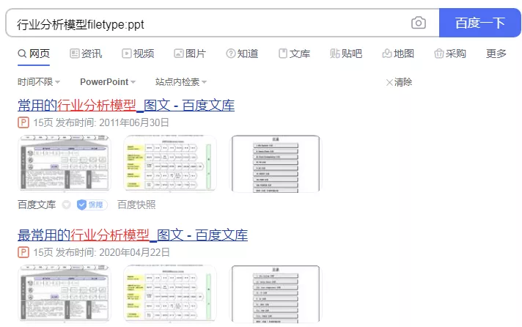The image size is (522, 327).
Task: Click the 保障 shield badge
Action: (x=92, y=205)
